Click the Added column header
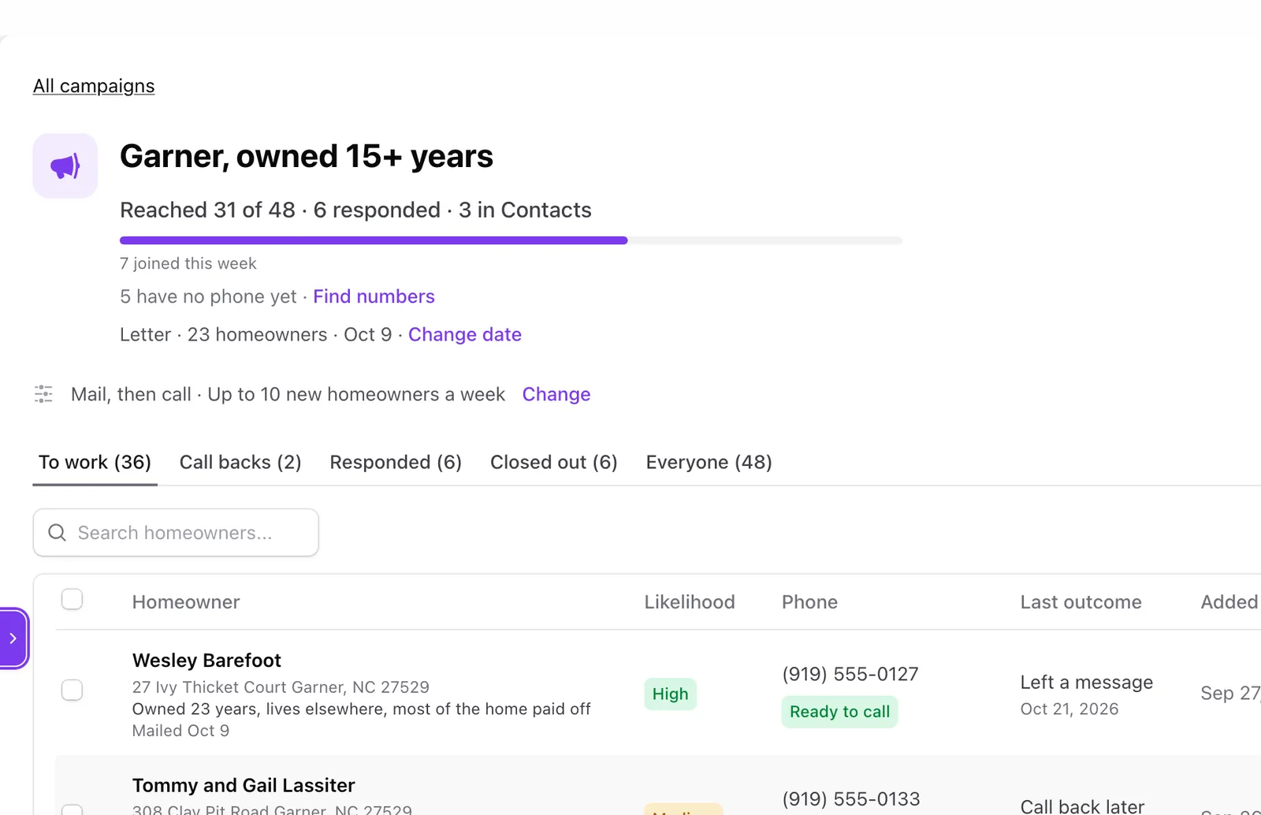The image size is (1261, 815). 1229,602
